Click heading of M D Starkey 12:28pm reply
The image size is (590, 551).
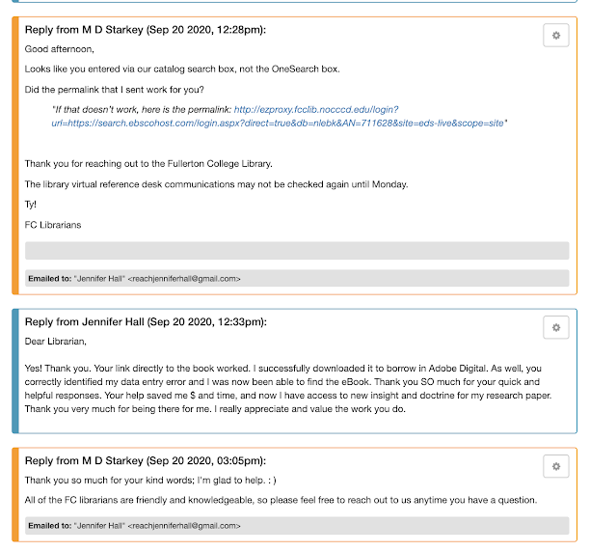[146, 30]
